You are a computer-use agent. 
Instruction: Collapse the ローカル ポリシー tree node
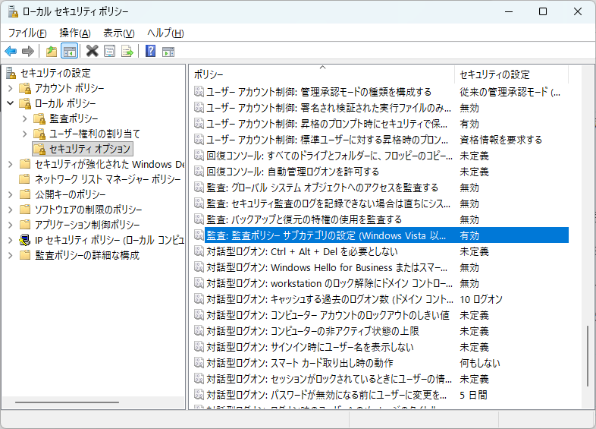11,103
